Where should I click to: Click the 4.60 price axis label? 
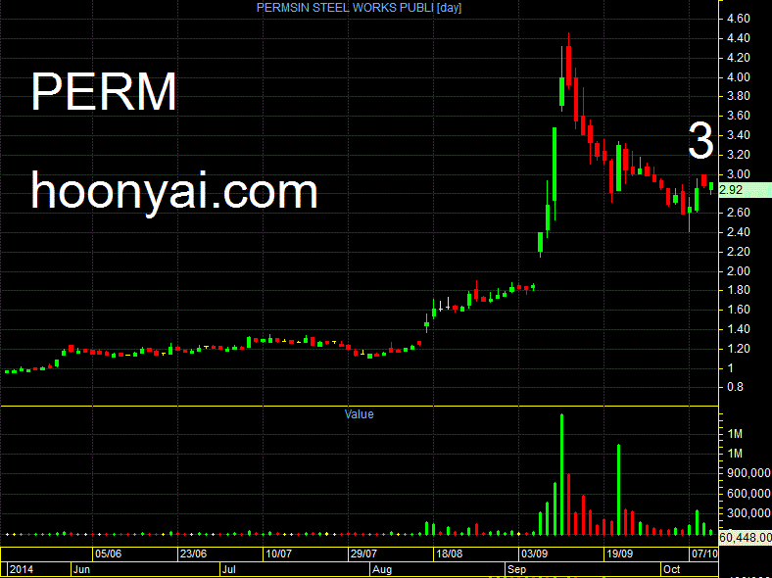tap(738, 19)
